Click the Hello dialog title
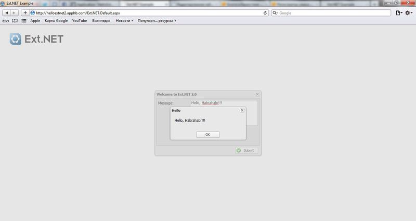Image resolution: width=416 pixels, height=221 pixels. tap(176, 110)
